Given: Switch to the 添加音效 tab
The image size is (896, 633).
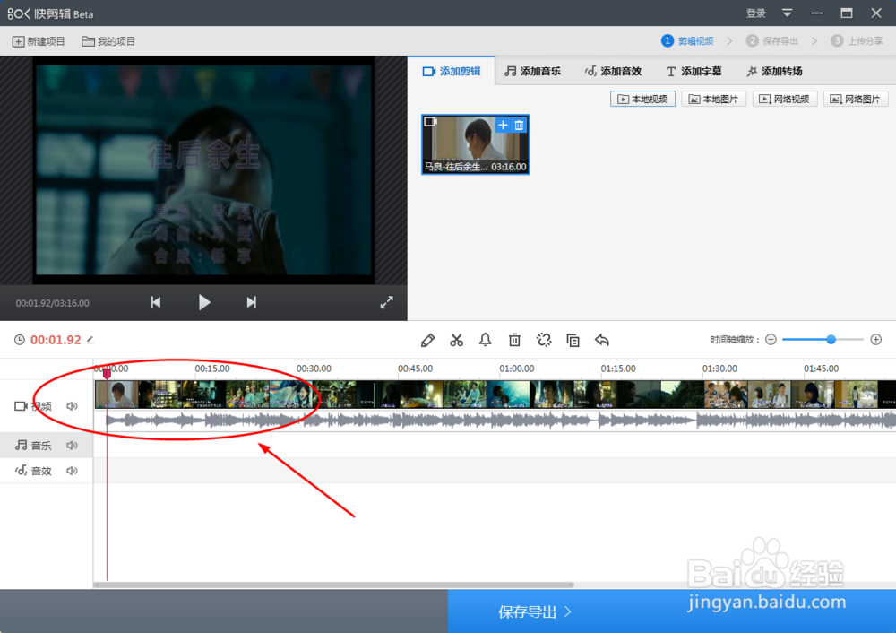Looking at the screenshot, I should pos(613,71).
